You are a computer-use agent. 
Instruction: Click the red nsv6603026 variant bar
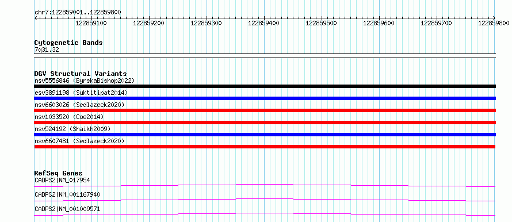pyautogui.click(x=265, y=110)
